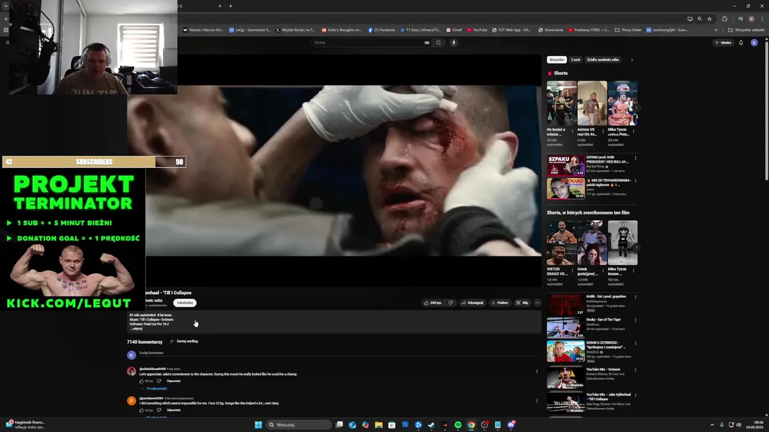Like the video with thumbs up

coord(433,302)
